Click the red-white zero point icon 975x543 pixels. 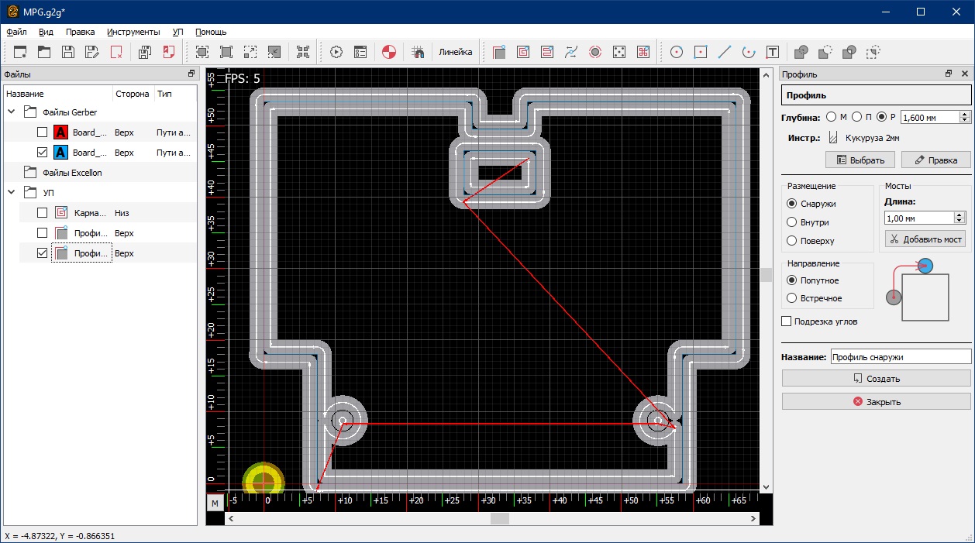389,52
